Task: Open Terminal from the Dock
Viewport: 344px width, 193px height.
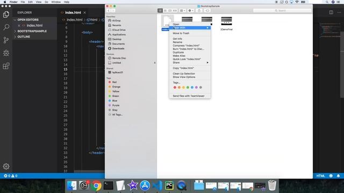Action: point(109,185)
